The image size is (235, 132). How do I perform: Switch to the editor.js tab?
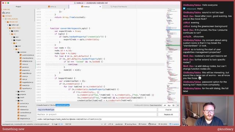tap(52, 7)
